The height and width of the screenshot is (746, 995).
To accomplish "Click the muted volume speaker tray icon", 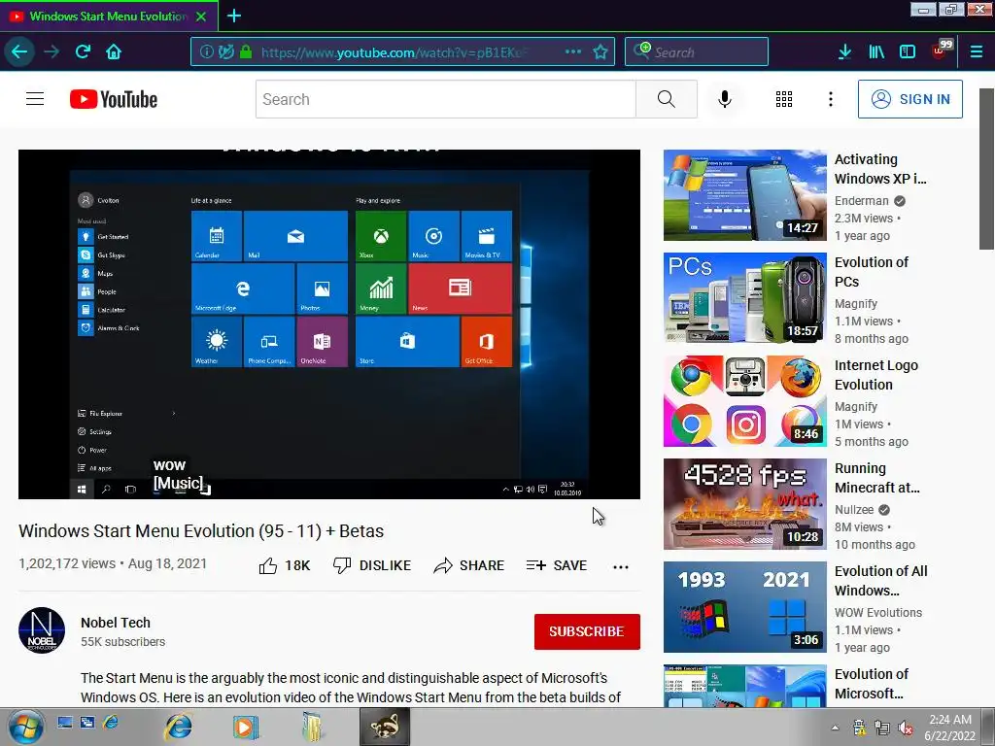I will (x=907, y=728).
